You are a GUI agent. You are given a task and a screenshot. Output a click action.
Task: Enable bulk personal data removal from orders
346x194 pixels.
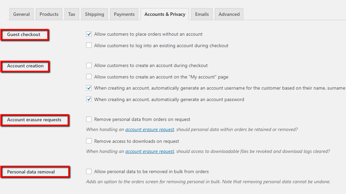click(89, 171)
